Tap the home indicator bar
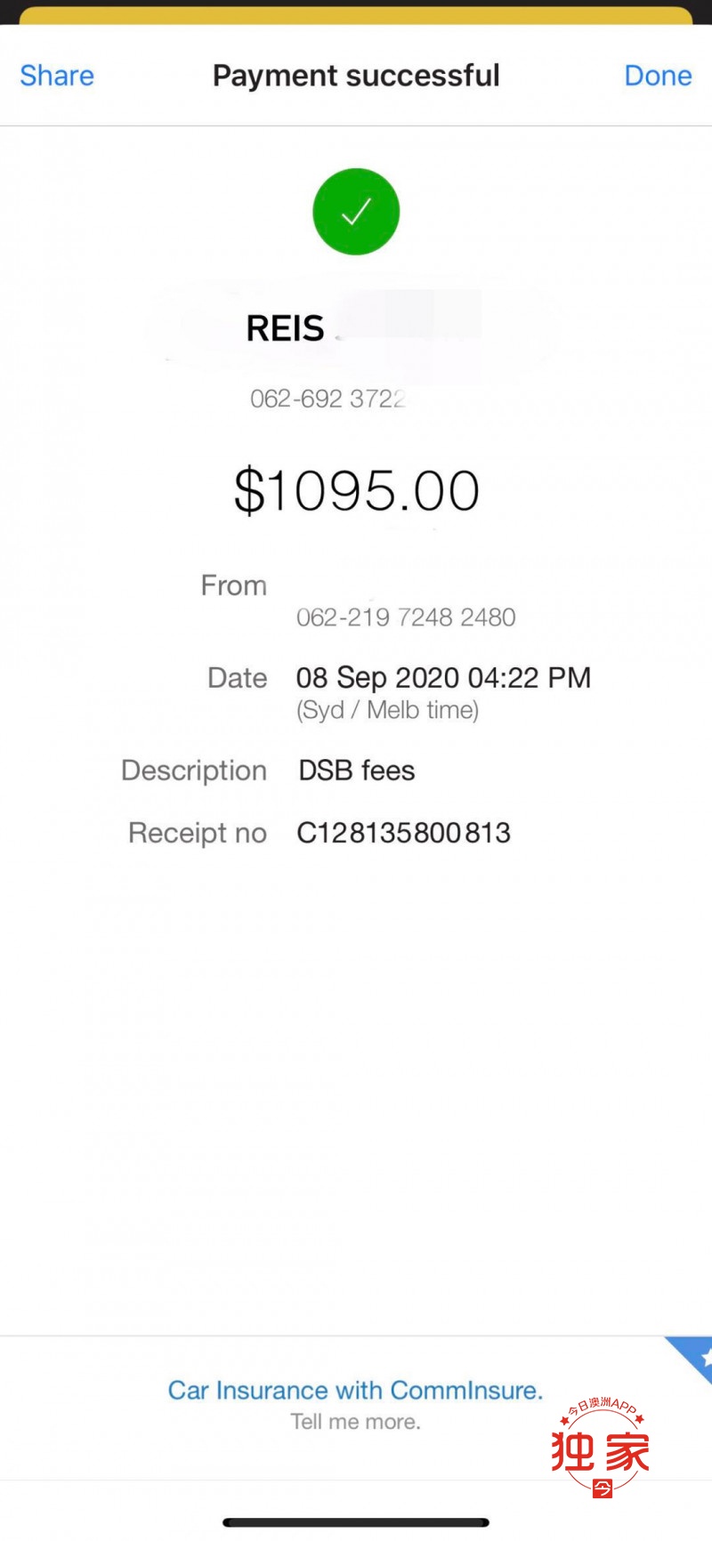712x1541 pixels. coord(356,1522)
